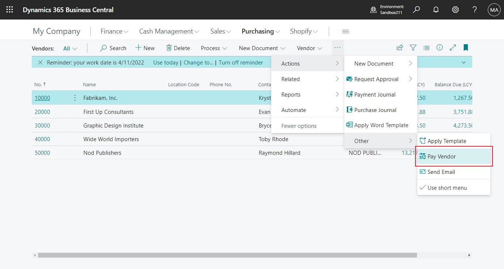Click the Use today link
The image size is (504, 269).
[x=166, y=62]
